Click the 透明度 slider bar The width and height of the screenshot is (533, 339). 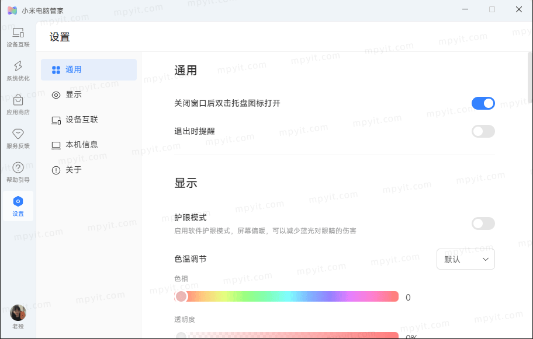286,335
